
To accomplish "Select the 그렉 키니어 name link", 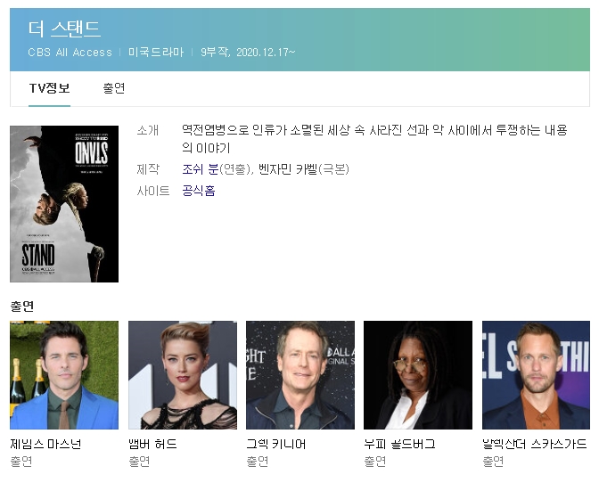I will [x=275, y=444].
